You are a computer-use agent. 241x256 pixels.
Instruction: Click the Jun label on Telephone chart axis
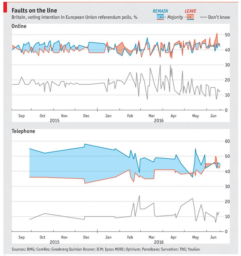[213, 237]
